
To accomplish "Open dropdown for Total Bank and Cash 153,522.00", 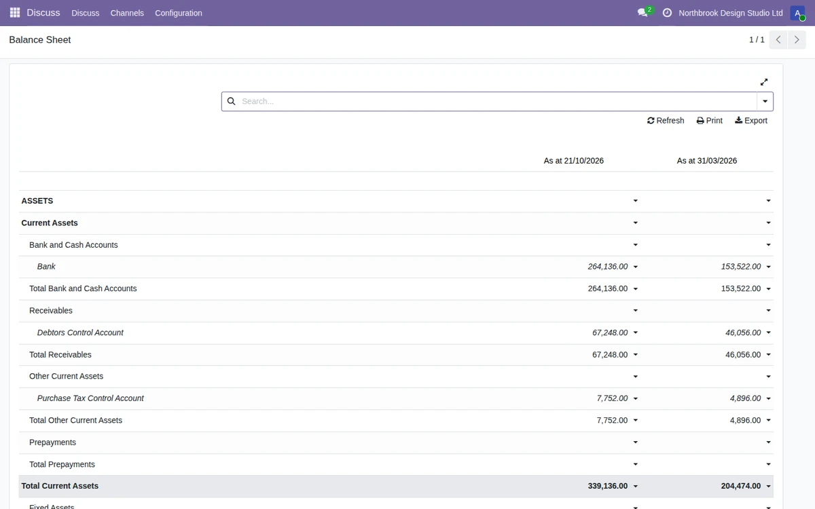I will point(769,289).
